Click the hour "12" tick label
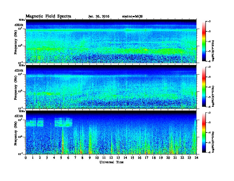 pos(111,158)
